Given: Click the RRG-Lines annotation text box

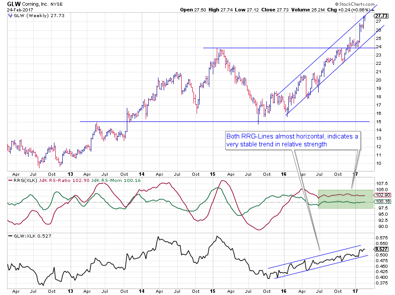Looking at the screenshot, I should 293,140.
